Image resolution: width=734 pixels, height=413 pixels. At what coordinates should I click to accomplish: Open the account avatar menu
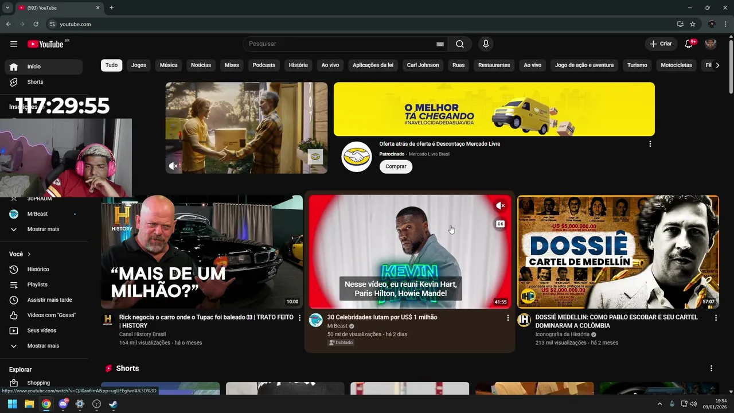click(710, 44)
